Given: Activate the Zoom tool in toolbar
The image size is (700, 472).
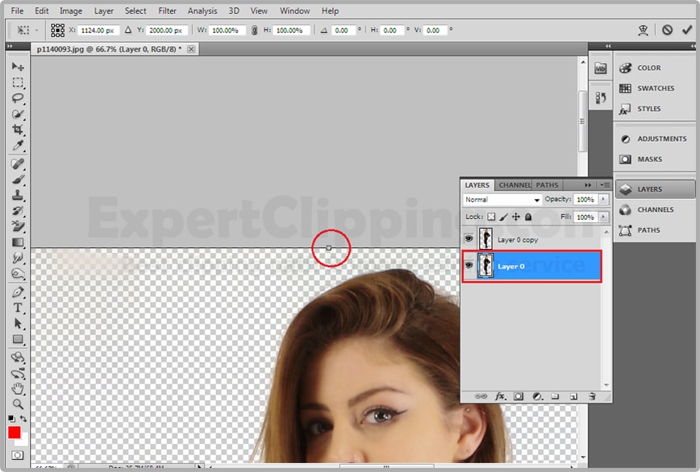Looking at the screenshot, I should pyautogui.click(x=18, y=404).
